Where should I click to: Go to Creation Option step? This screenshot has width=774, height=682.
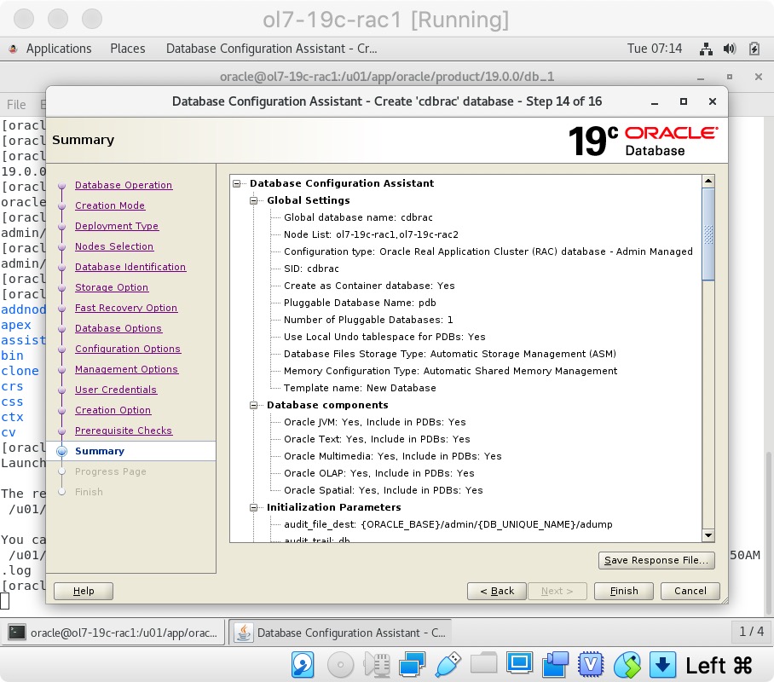pos(113,410)
